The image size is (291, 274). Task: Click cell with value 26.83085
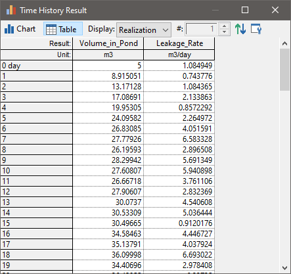108,129
